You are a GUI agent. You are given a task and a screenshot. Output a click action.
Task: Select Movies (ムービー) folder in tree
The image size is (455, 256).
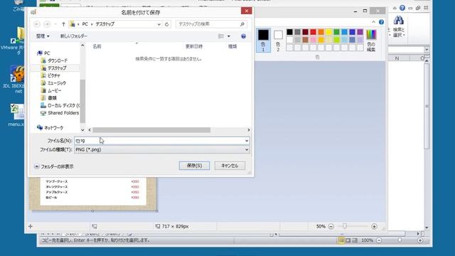pos(51,90)
